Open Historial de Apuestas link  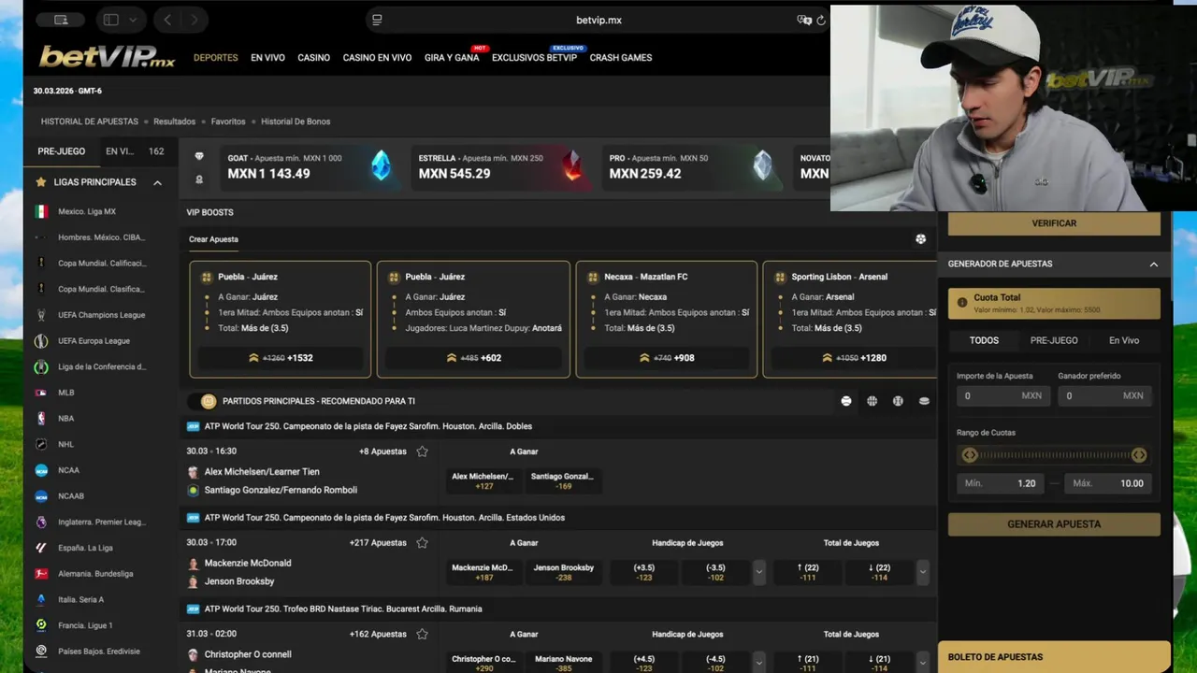[89, 122]
